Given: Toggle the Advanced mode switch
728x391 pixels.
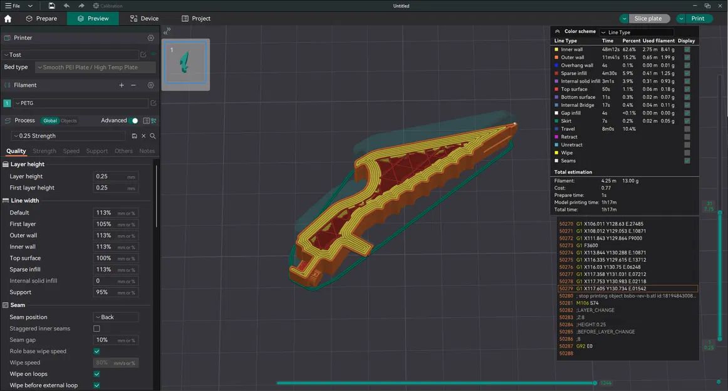Looking at the screenshot, I should [133, 121].
